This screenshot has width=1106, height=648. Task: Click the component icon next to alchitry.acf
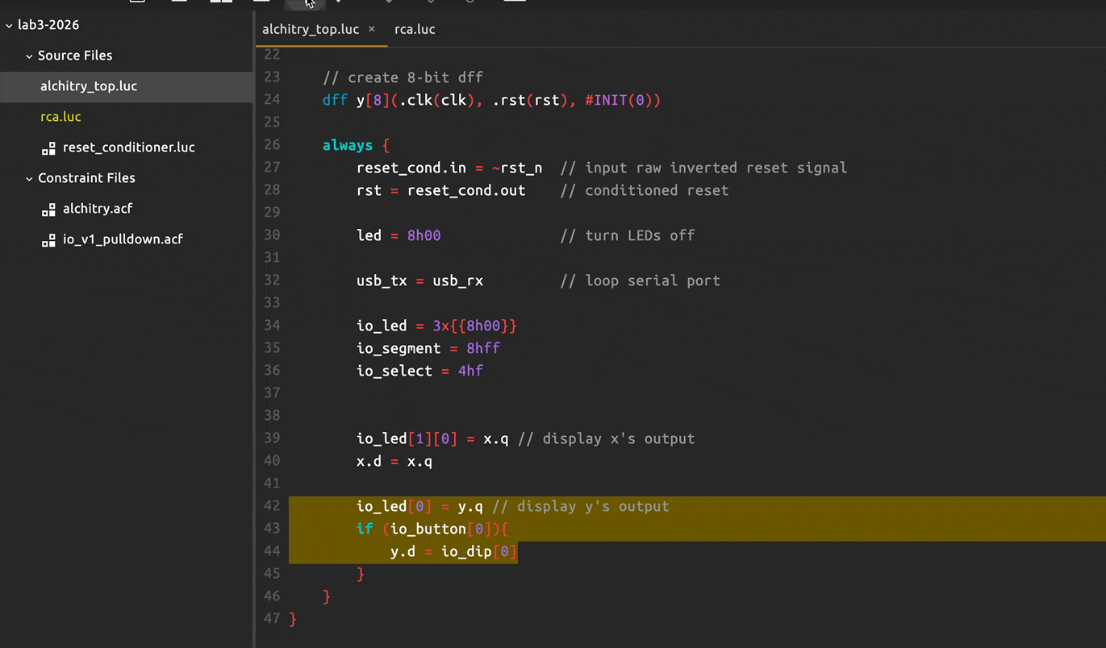(x=48, y=210)
